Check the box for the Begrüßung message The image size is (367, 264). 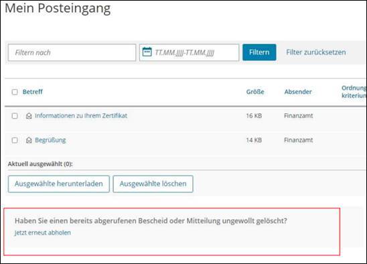pos(15,140)
